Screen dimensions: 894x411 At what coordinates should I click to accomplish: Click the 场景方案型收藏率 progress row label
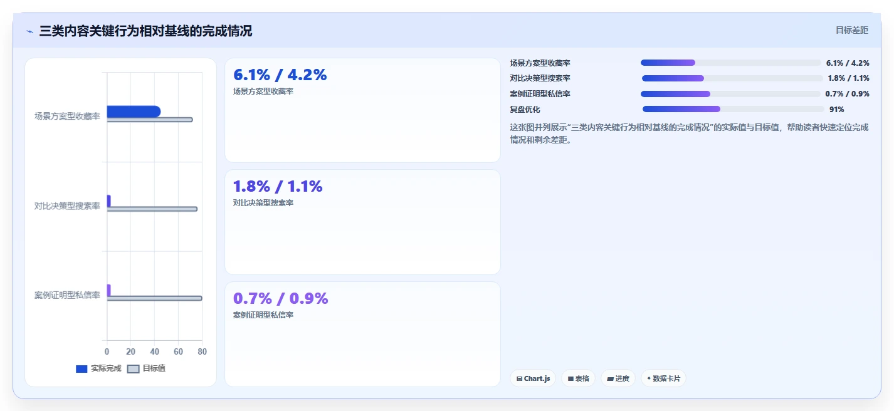(x=540, y=63)
